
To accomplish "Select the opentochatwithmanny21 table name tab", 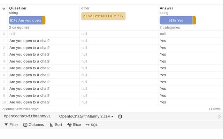I will (x=27, y=116).
